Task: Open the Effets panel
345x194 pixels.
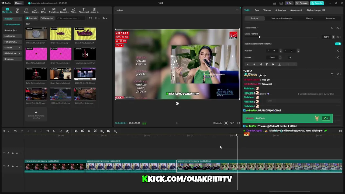Action: [x=44, y=10]
